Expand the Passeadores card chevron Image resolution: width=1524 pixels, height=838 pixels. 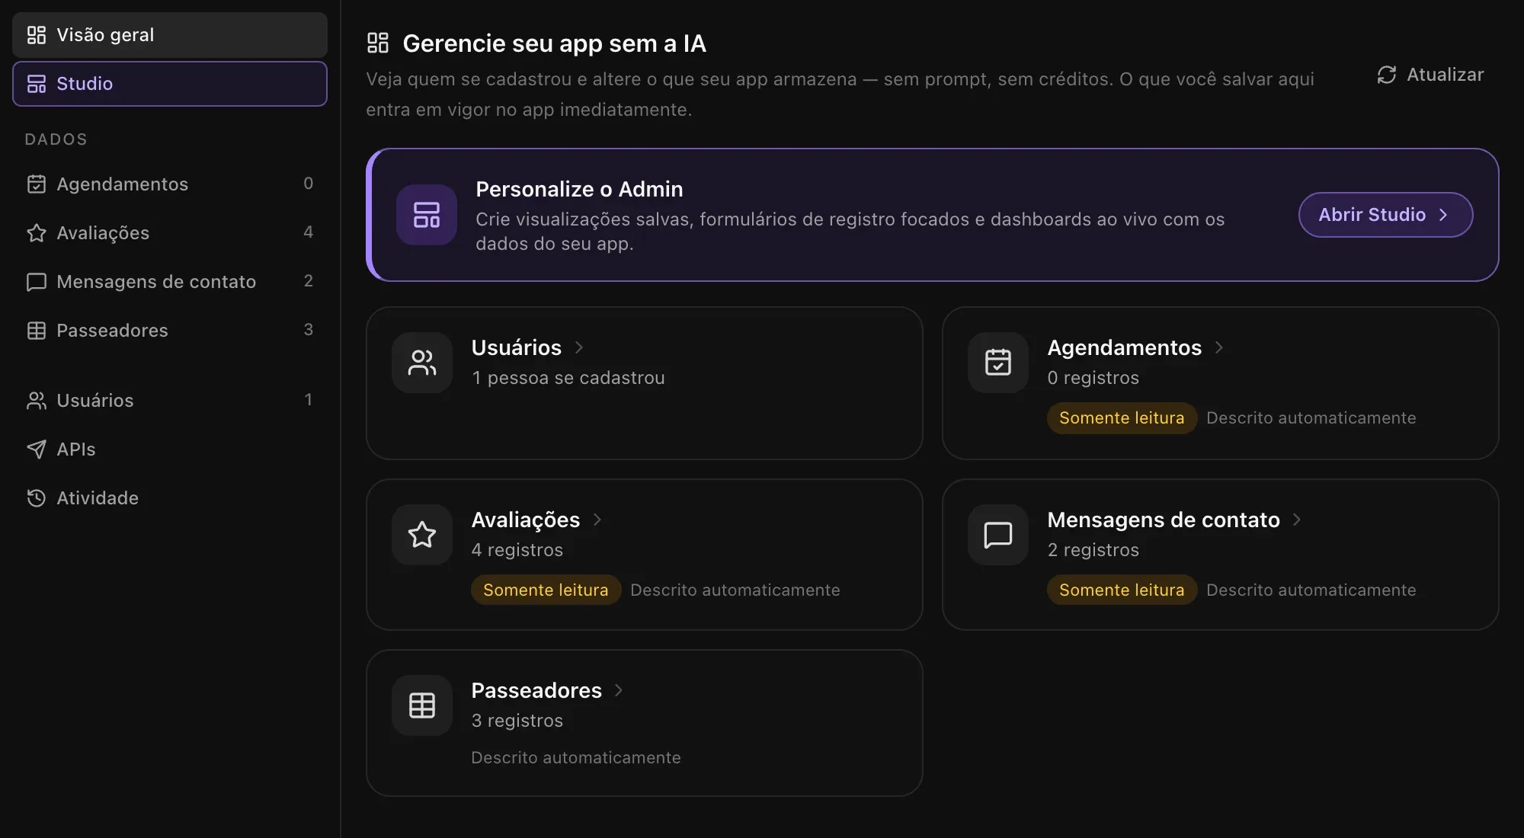[619, 690]
